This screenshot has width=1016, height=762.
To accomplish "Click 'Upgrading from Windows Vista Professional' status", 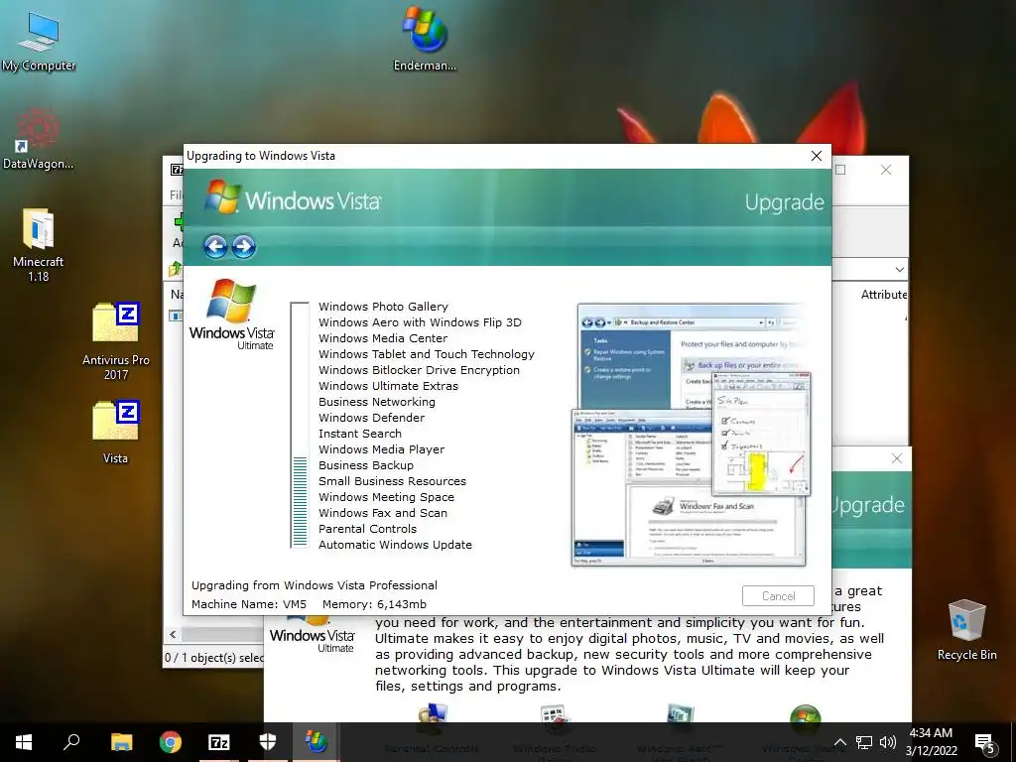I will coord(315,585).
